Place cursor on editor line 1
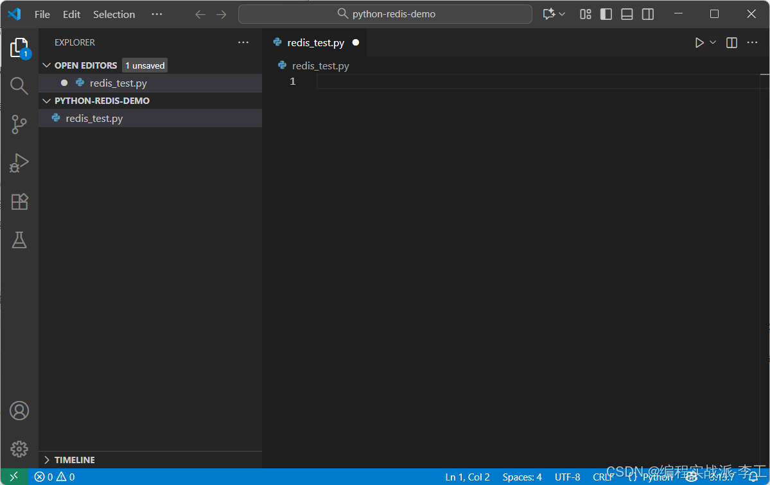 (538, 81)
